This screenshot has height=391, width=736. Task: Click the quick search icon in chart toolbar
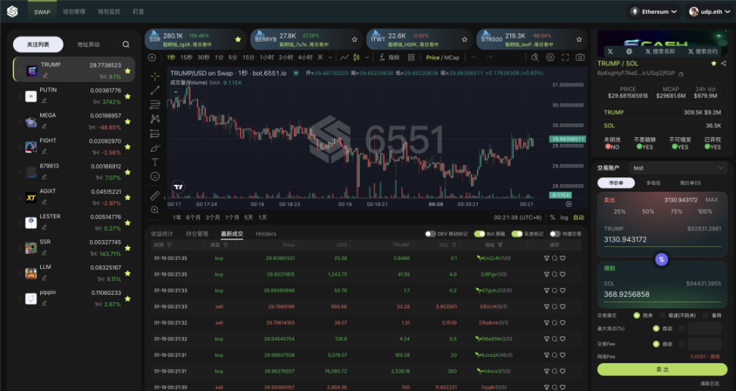point(535,58)
